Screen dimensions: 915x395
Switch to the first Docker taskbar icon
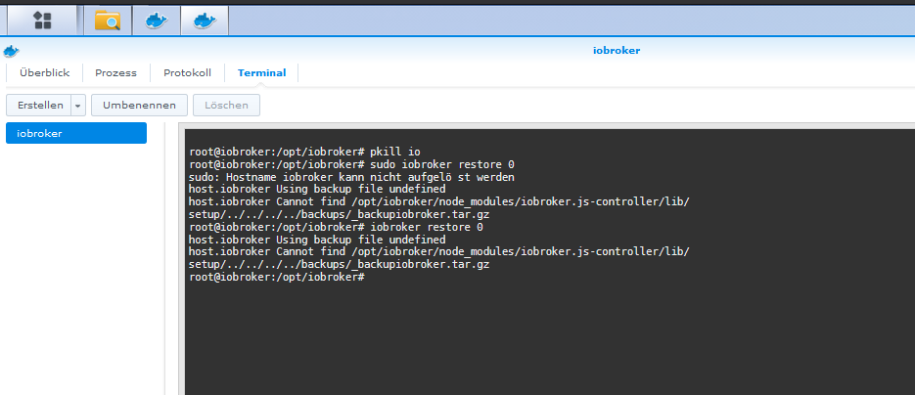(157, 20)
